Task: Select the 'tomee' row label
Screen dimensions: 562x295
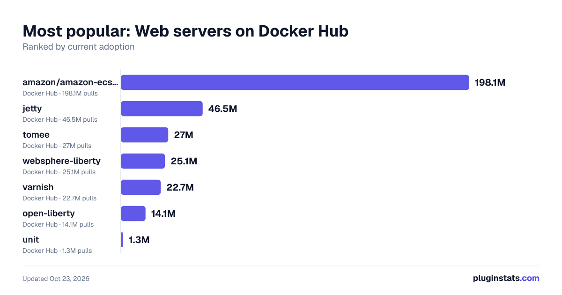Action: pos(36,135)
